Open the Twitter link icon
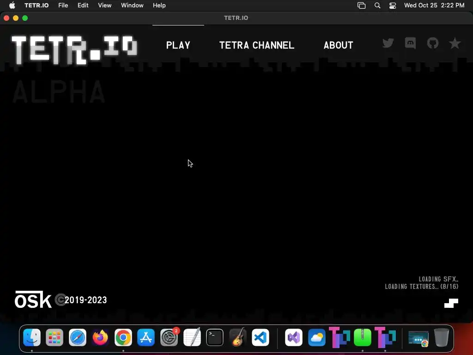 tap(388, 43)
